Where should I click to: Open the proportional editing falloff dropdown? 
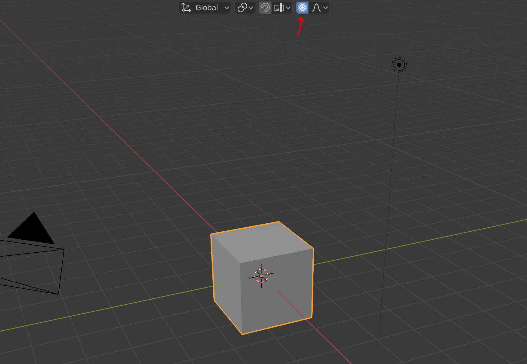(x=319, y=8)
